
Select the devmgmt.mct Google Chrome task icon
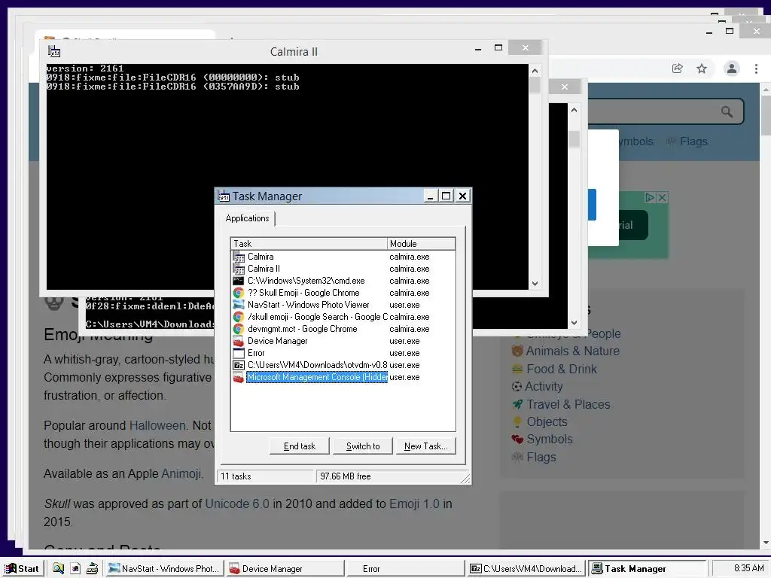239,329
